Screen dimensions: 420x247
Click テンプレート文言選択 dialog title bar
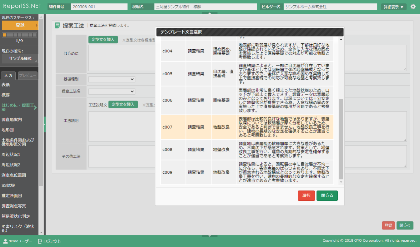250,32
